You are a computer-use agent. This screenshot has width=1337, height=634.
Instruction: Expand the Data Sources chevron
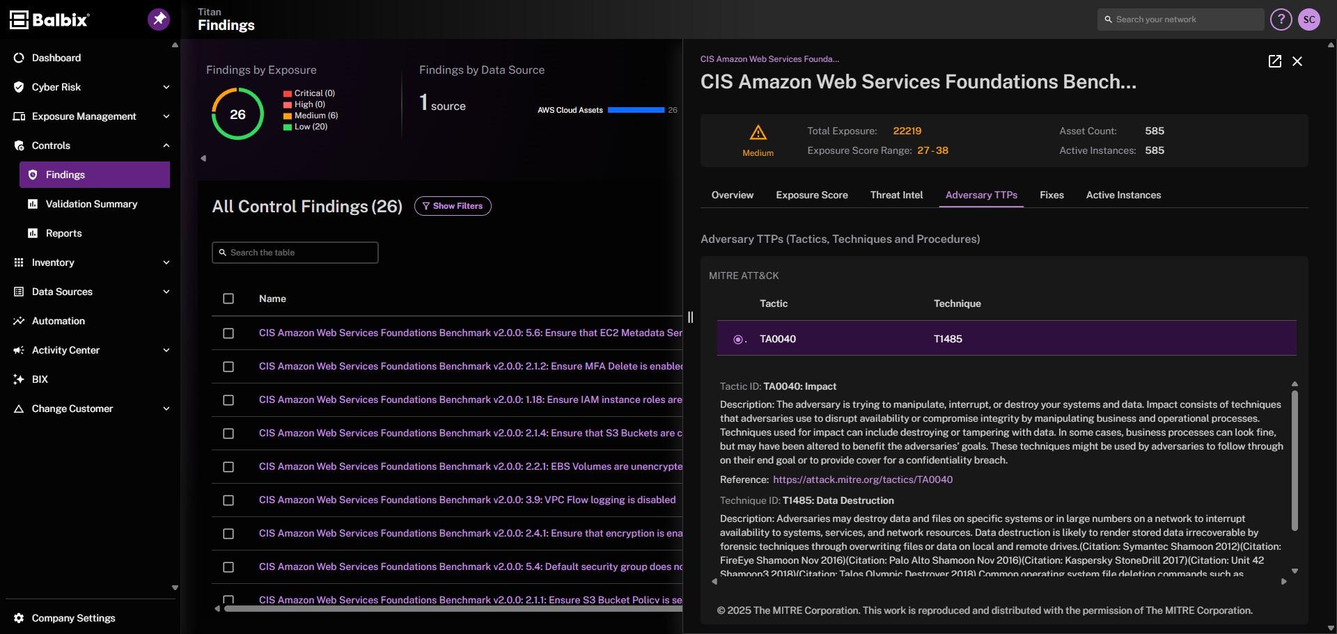pos(166,292)
